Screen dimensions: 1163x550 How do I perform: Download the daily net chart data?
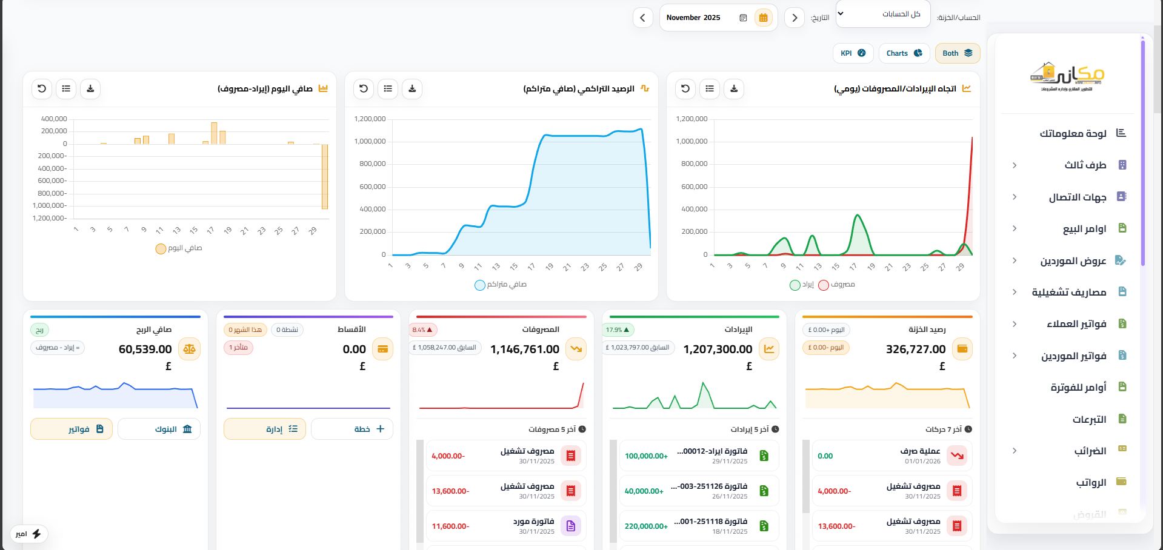click(90, 89)
